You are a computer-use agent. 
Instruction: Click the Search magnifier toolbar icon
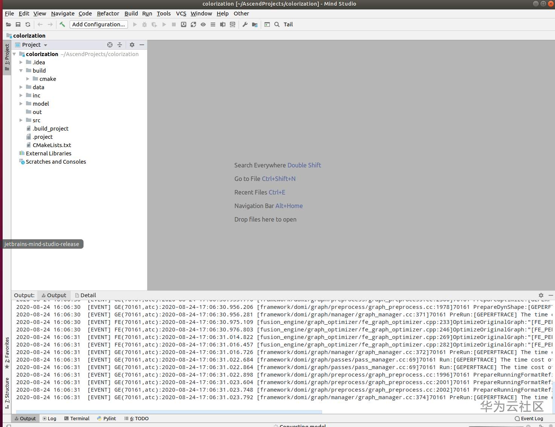point(277,24)
